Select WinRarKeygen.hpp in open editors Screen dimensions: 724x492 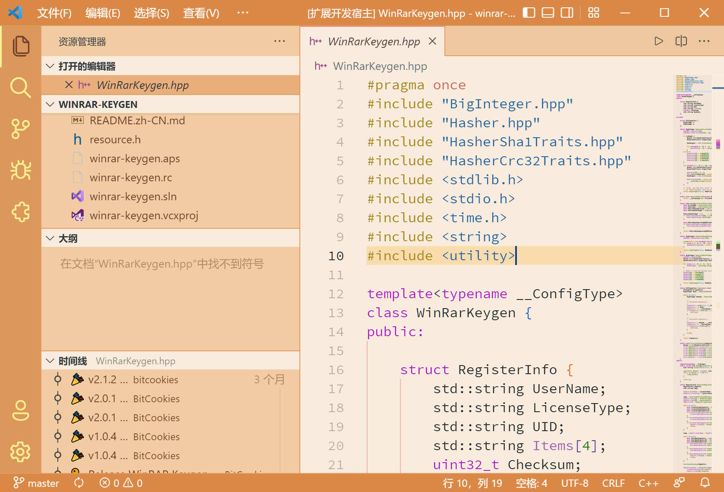(x=170, y=85)
